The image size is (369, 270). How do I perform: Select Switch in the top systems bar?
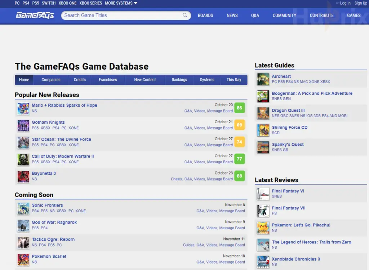tap(49, 3)
